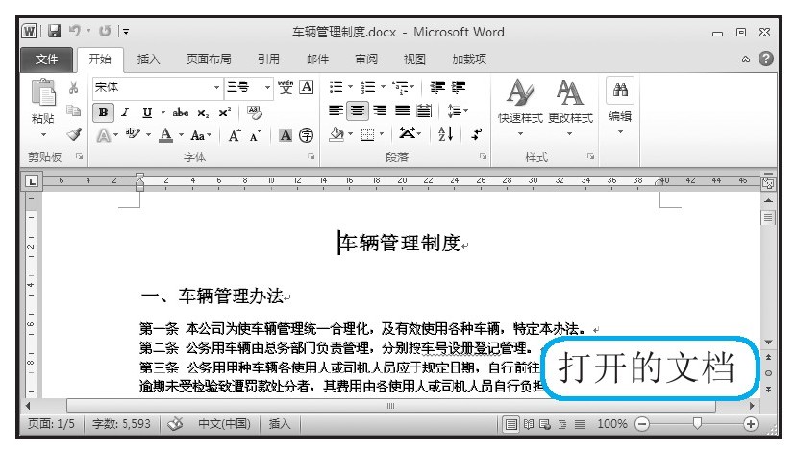Toggle Center alignment
This screenshot has width=796, height=450.
tap(358, 110)
